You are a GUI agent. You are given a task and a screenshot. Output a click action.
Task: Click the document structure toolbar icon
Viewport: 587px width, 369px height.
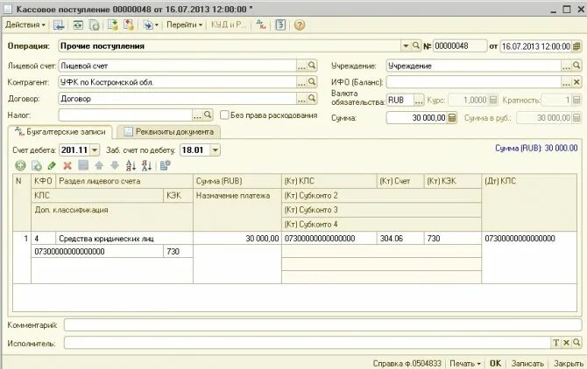coord(280,25)
